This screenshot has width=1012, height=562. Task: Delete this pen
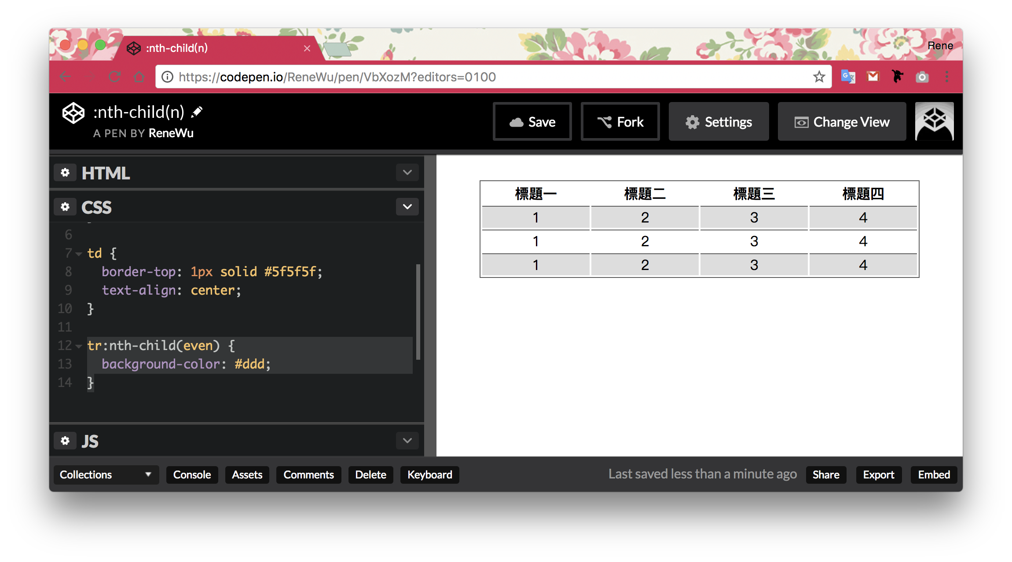point(370,475)
